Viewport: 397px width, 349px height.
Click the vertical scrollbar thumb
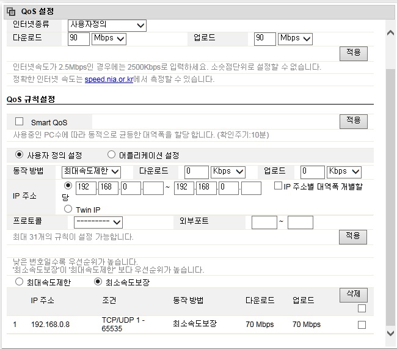tap(391, 197)
